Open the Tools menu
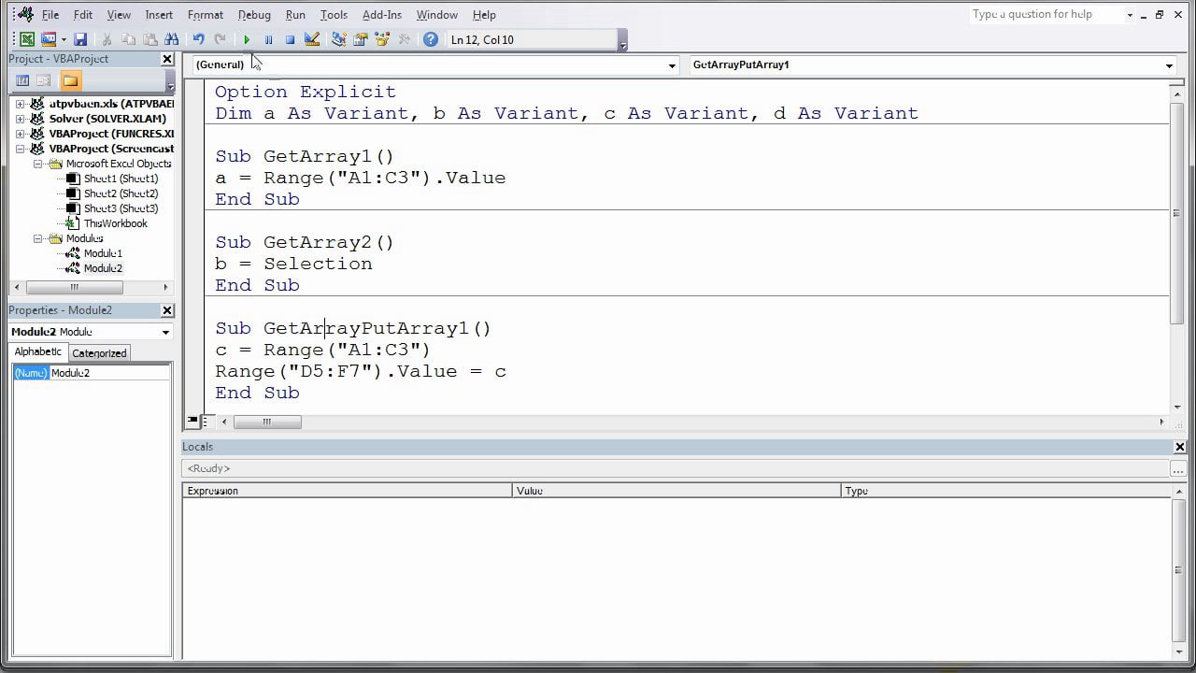Image resolution: width=1196 pixels, height=673 pixels. [x=334, y=15]
